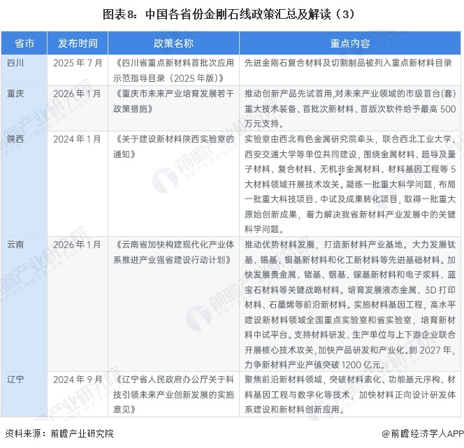Click policy 重庆市未来产业培育发展若干政策措施
The height and width of the screenshot is (448, 464).
(173, 101)
